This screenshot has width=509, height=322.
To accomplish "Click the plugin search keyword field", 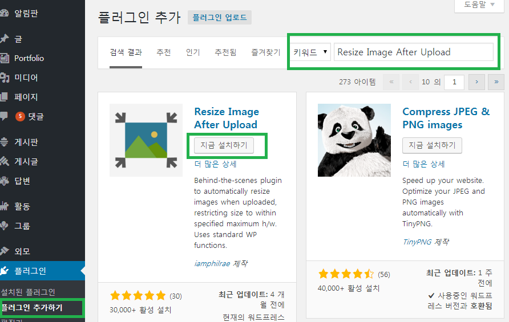I will click(413, 52).
